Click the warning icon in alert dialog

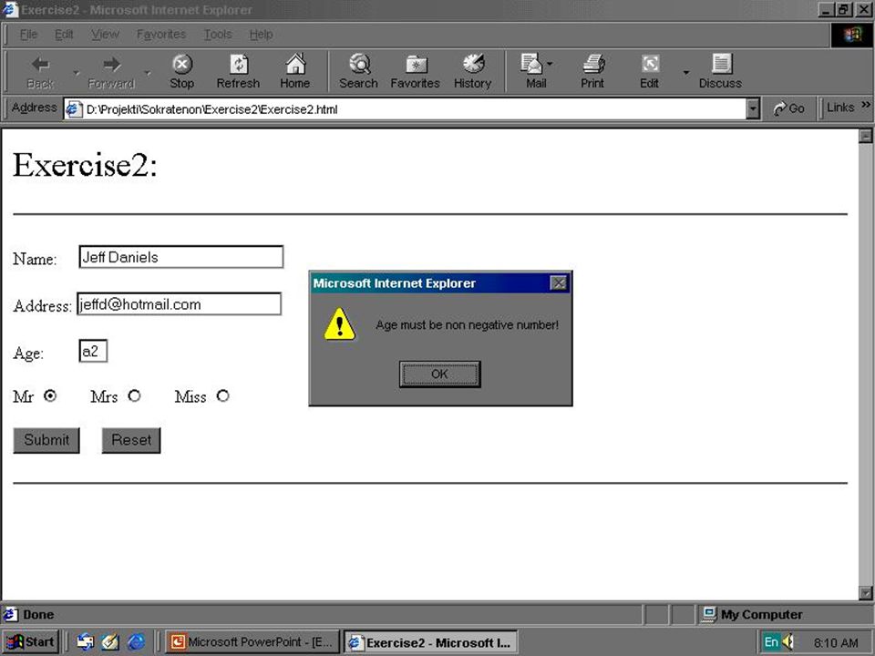pos(339,323)
